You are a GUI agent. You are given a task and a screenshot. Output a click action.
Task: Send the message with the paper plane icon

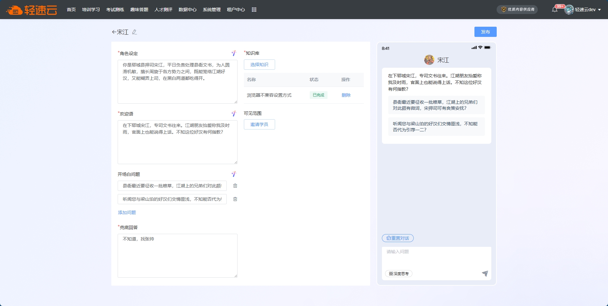(x=485, y=274)
